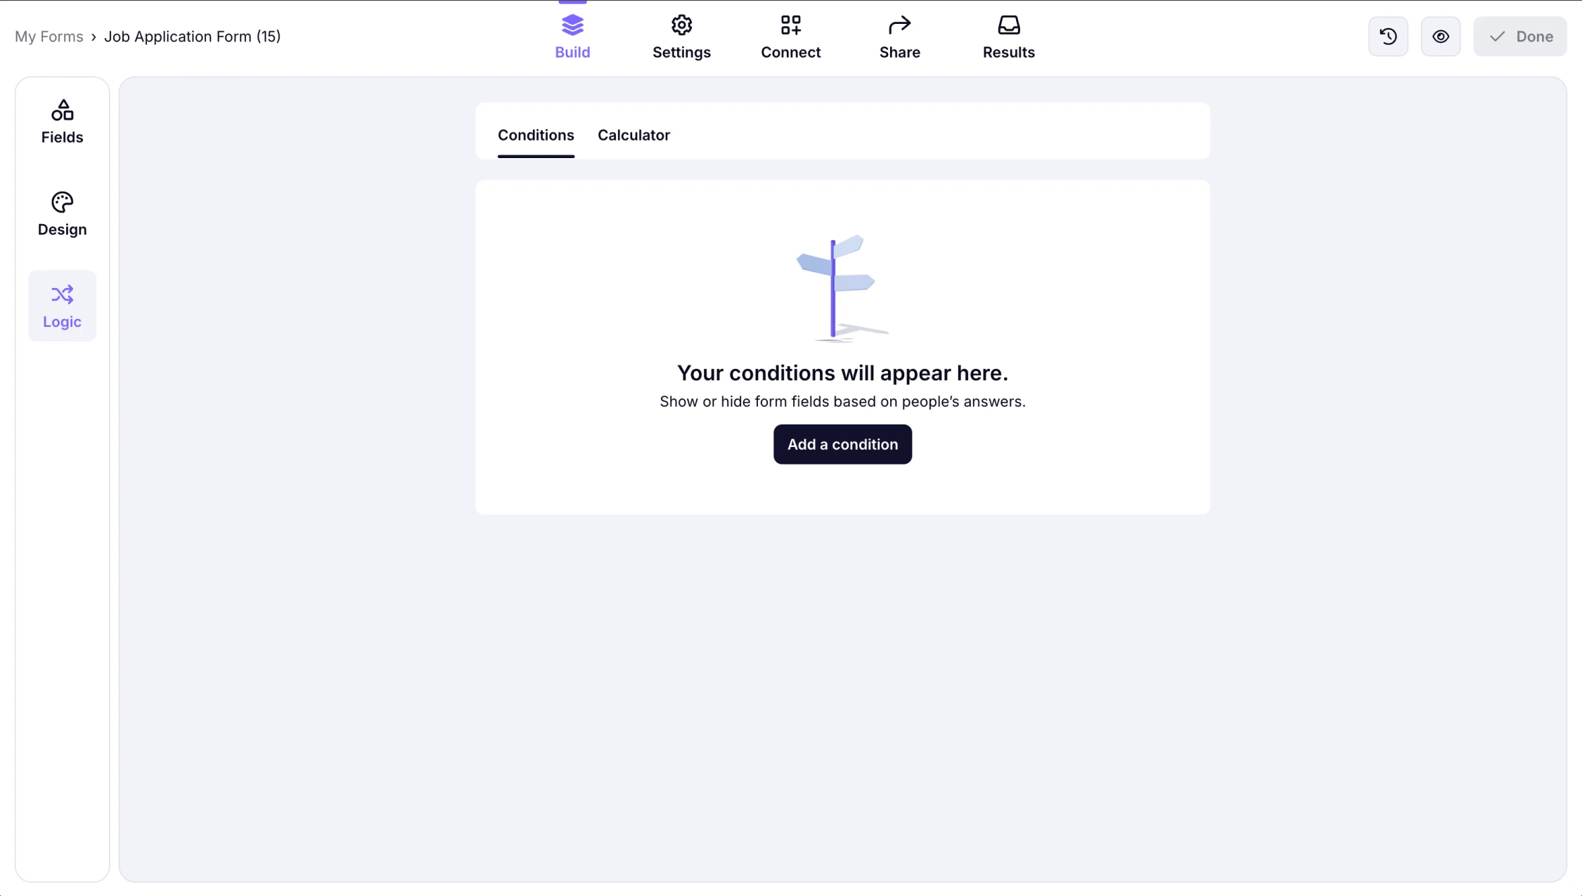Click the Add a condition button
Screen dimensions: 1582x896
pos(842,444)
